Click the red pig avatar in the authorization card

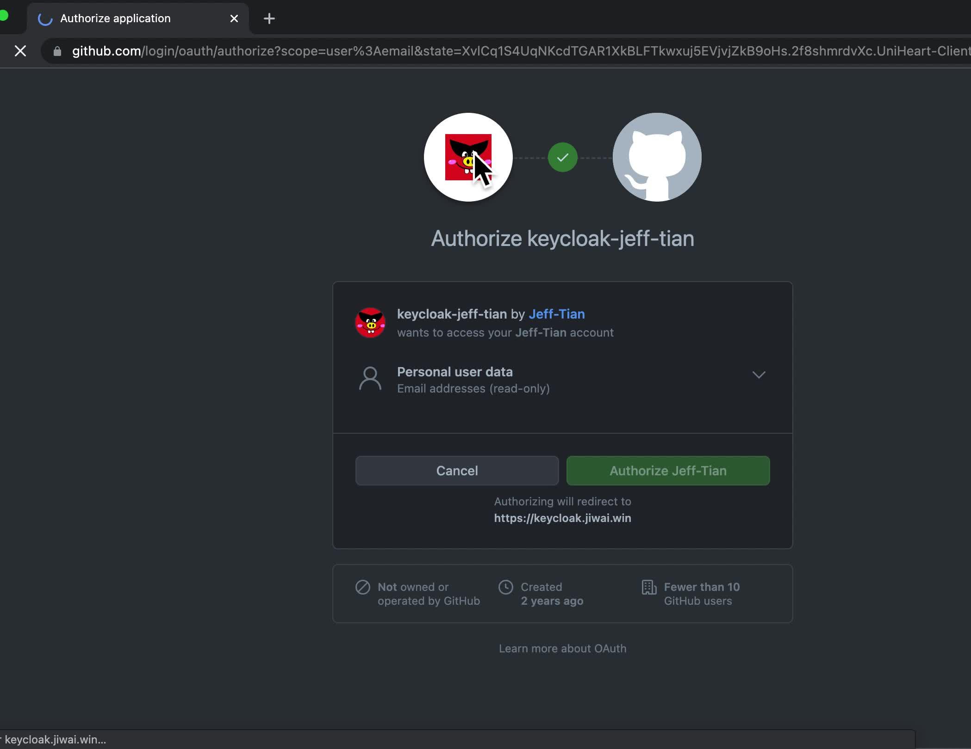coord(369,322)
